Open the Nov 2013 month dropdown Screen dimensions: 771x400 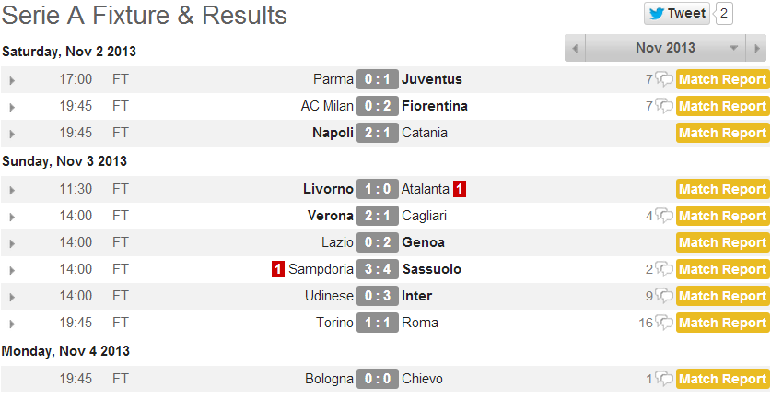(734, 48)
